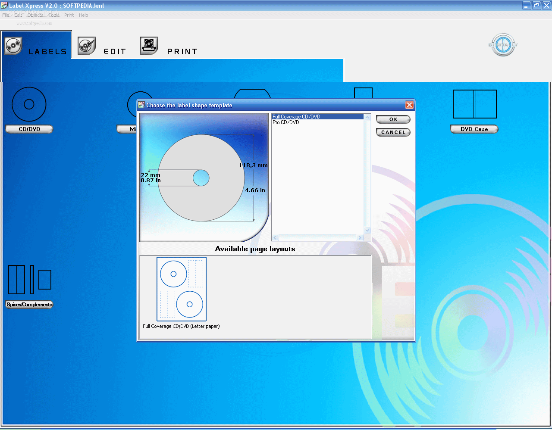This screenshot has width=552, height=430.
Task: Click the Digitally logo in top right
Action: tap(503, 45)
